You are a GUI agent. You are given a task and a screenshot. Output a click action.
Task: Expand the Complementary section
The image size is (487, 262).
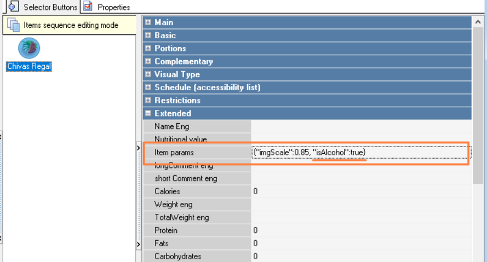[x=148, y=61]
